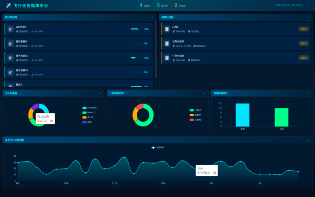Click the airplane logo in the header
The width and height of the screenshot is (315, 197).
tap(8, 5)
